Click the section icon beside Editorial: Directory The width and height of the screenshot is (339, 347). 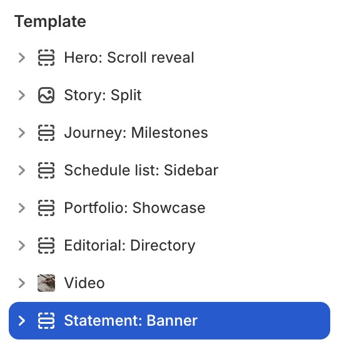(46, 246)
